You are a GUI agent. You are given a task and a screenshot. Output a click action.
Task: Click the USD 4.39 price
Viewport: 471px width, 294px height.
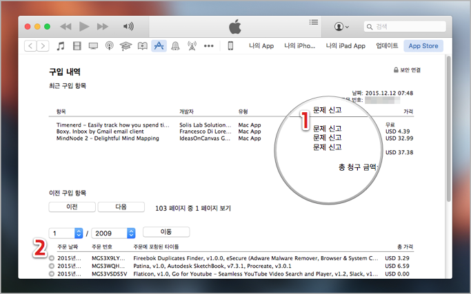397,132
